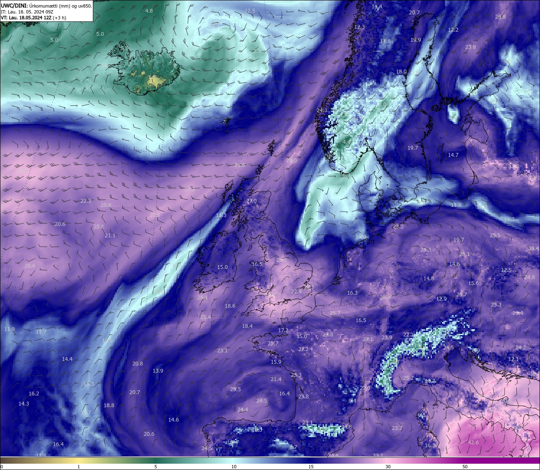Click the map value '14.3'

coord(24,403)
